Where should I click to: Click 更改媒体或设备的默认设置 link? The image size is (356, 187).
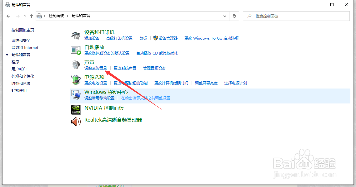pyautogui.click(x=107, y=53)
